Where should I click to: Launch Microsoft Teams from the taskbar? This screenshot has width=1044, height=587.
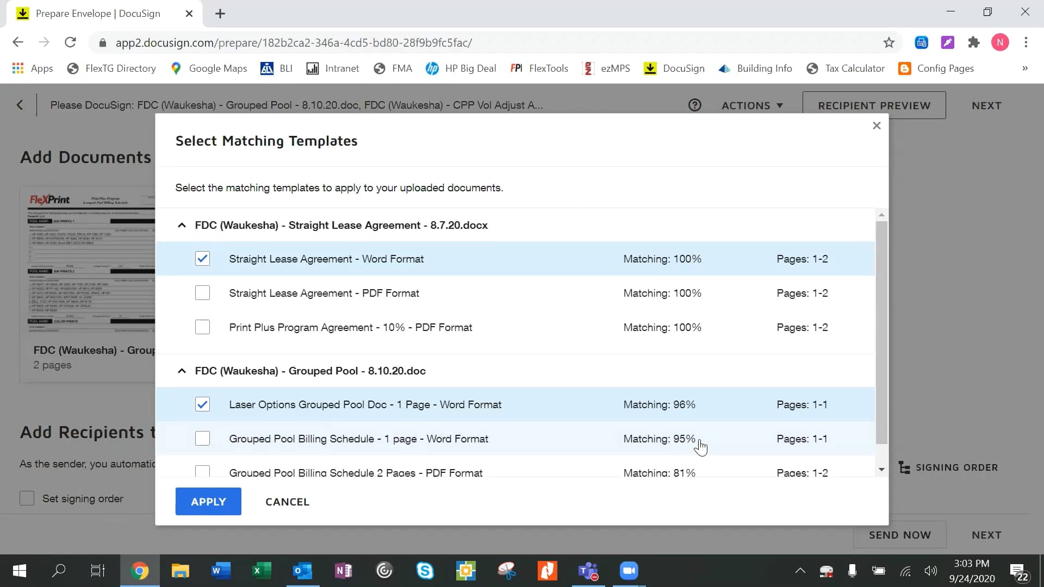coord(588,571)
